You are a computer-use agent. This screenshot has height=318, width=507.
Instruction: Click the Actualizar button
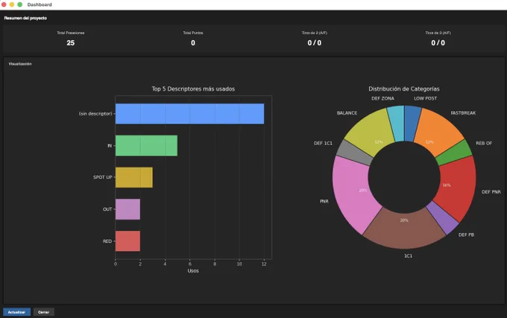tap(17, 312)
